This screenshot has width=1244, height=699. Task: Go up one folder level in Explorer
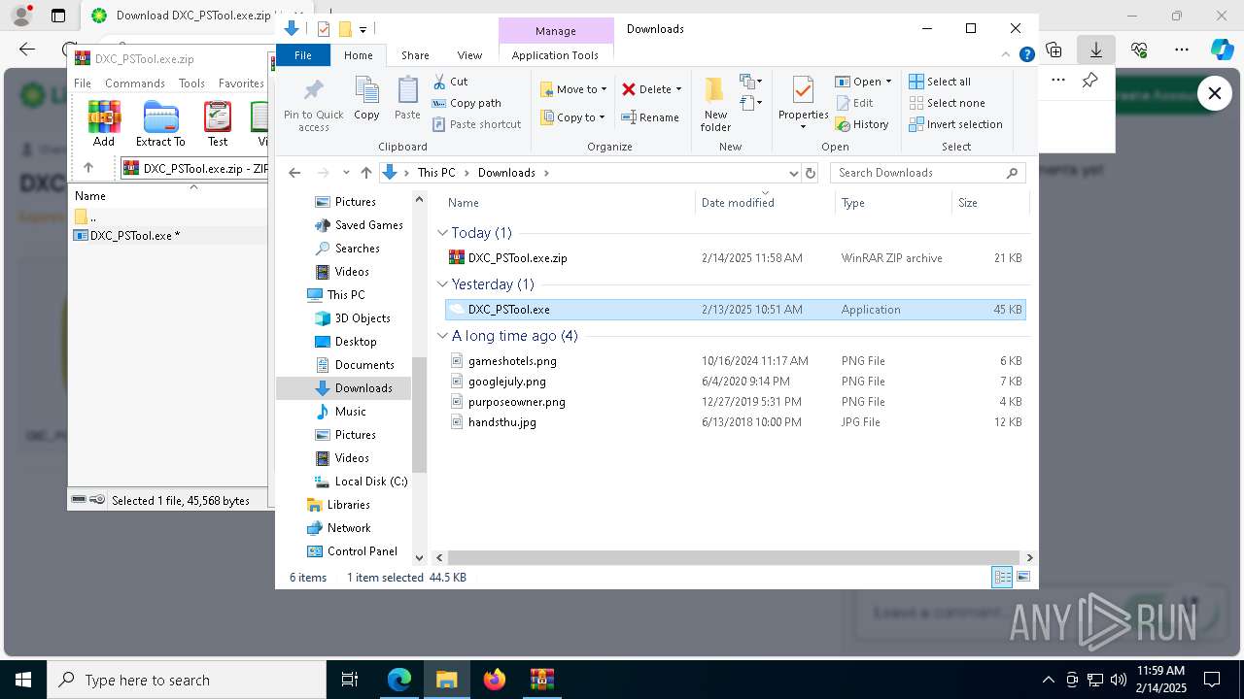pyautogui.click(x=365, y=173)
